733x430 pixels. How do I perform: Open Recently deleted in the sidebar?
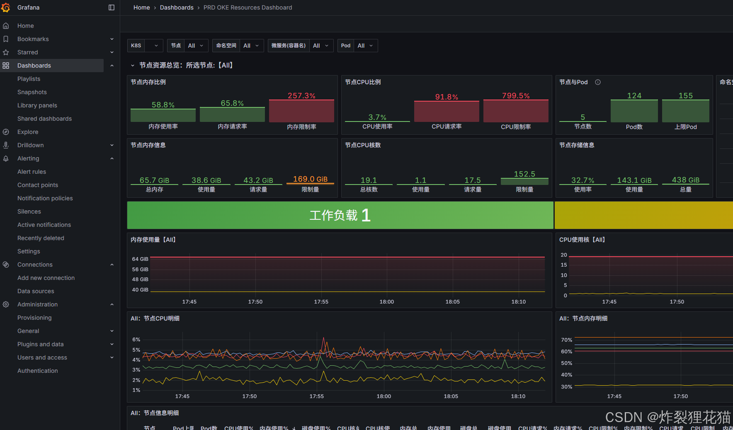point(41,238)
